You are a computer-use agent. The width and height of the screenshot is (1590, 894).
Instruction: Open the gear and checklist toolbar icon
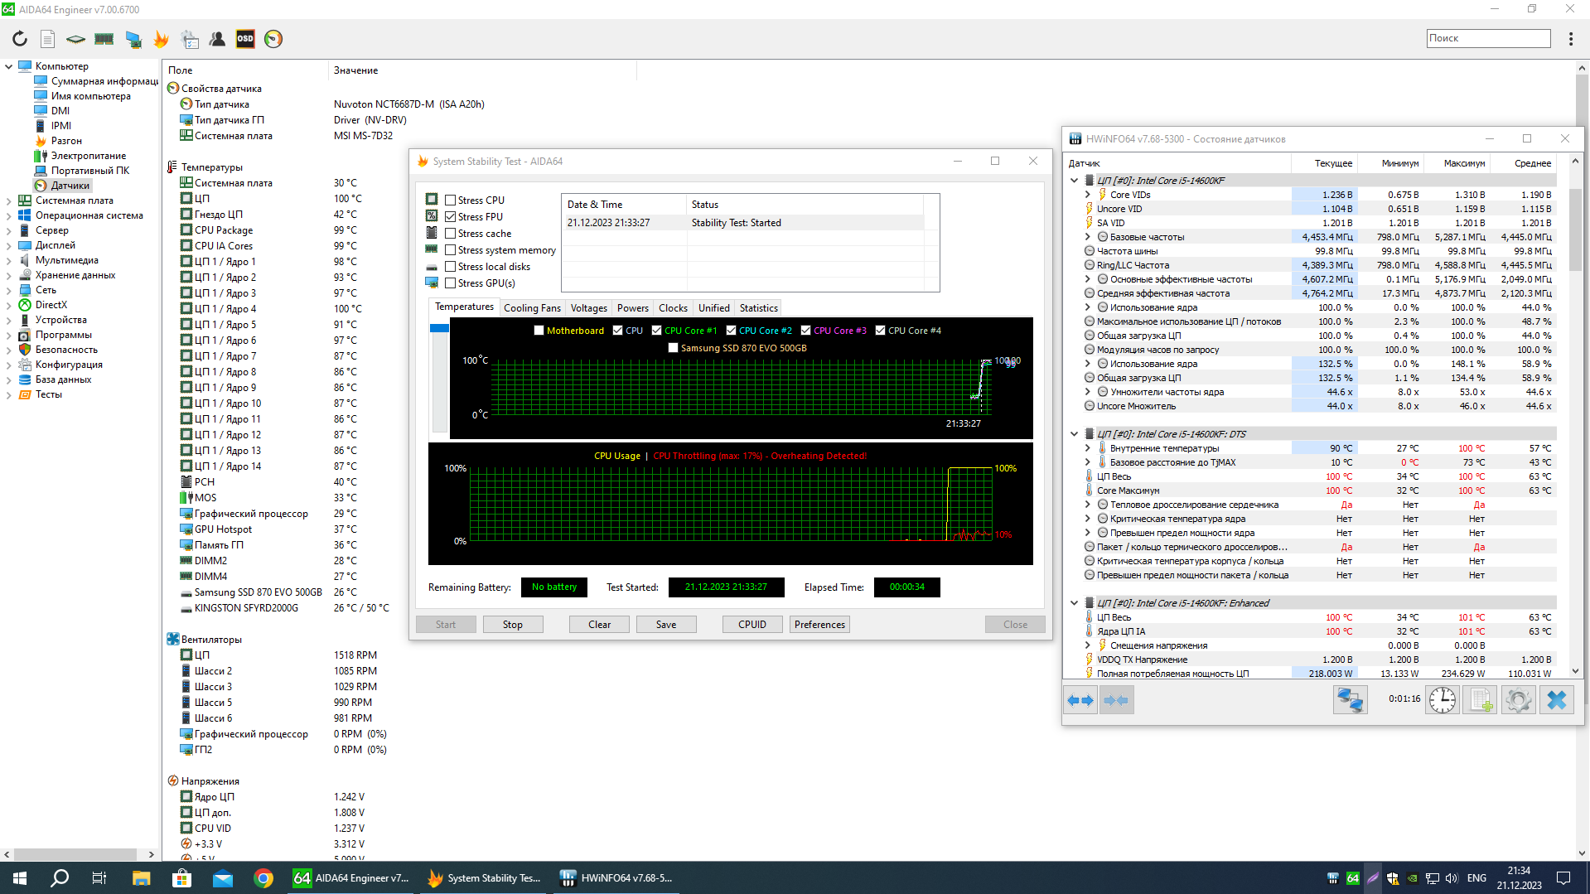tap(190, 39)
